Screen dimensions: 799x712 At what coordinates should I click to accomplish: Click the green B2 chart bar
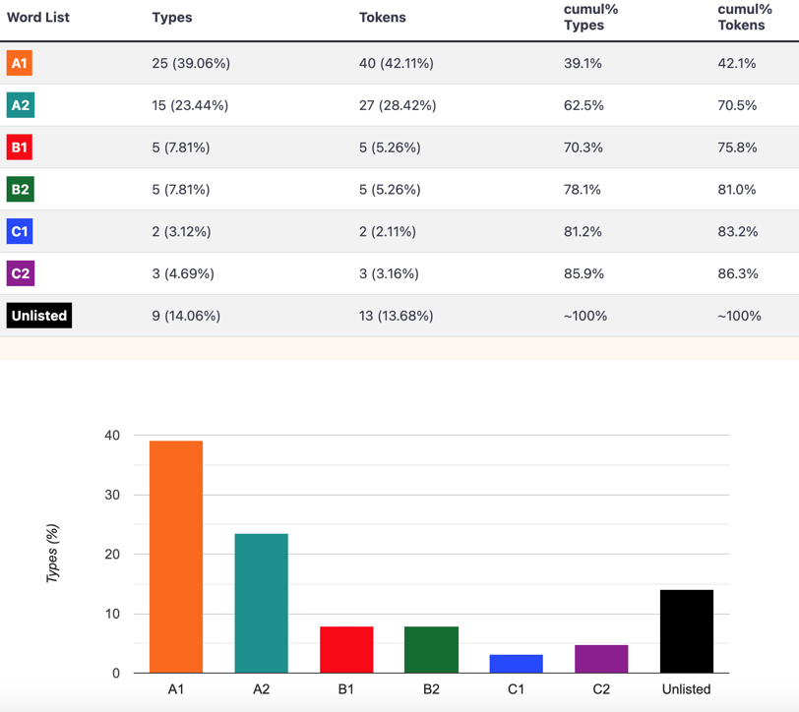point(432,650)
